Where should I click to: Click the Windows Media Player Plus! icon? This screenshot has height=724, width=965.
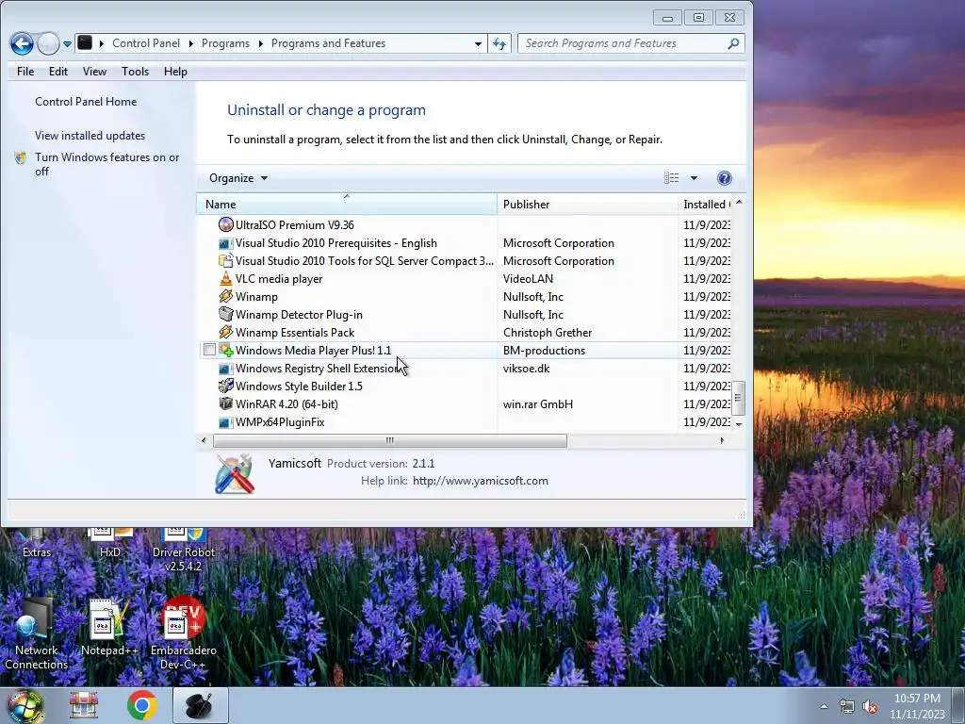(x=226, y=351)
